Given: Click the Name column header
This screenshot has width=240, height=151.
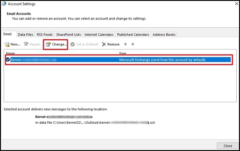Looking at the screenshot, I should pos(10,53).
